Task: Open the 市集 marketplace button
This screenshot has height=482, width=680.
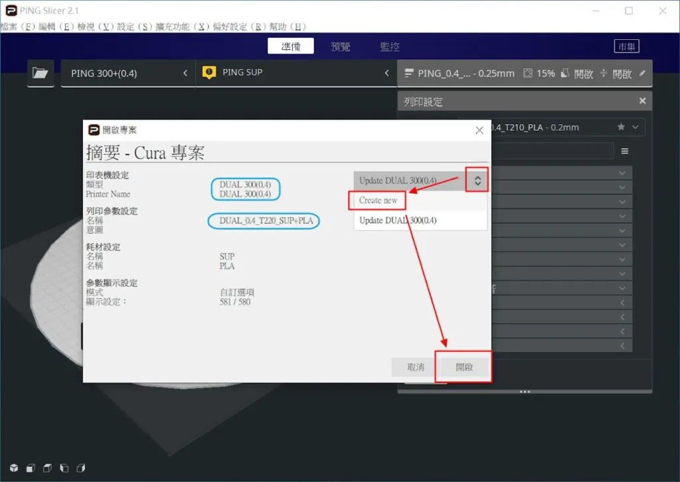Action: click(626, 46)
